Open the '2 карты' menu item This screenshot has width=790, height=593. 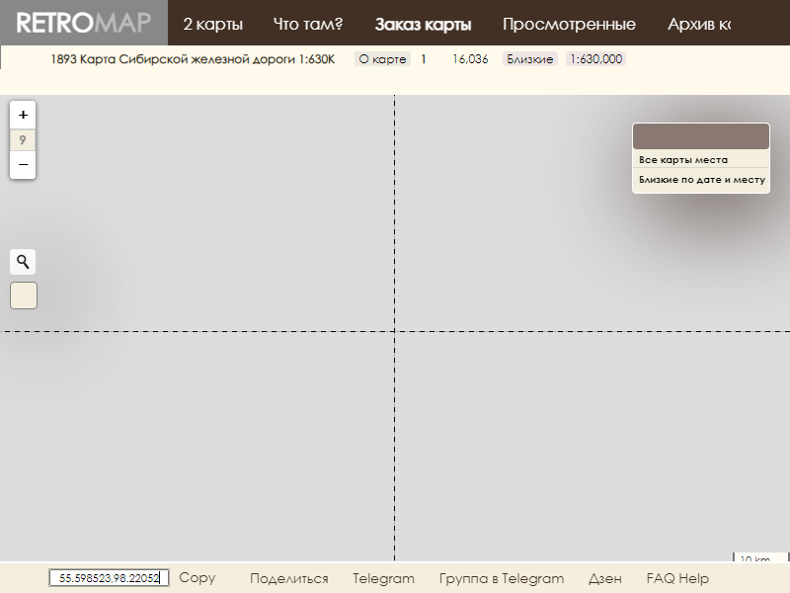[x=212, y=24]
